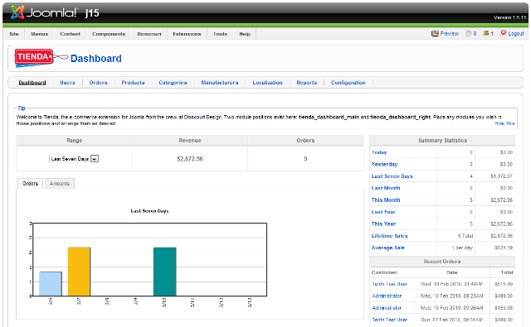Switch to the Orders chart tab

point(30,184)
